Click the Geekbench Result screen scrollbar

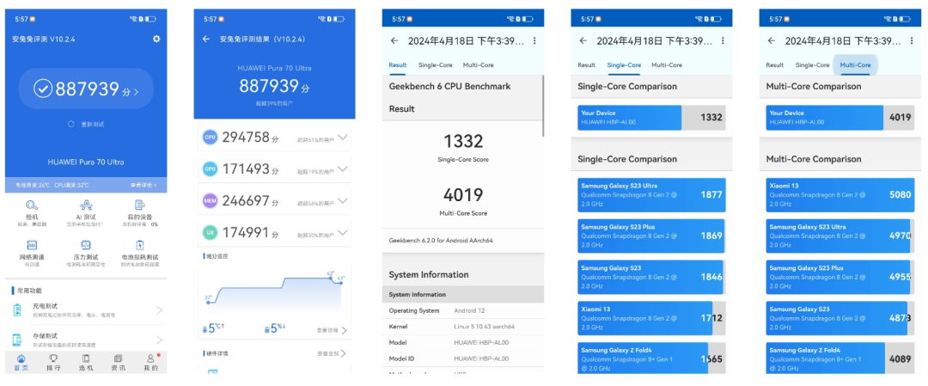click(543, 106)
